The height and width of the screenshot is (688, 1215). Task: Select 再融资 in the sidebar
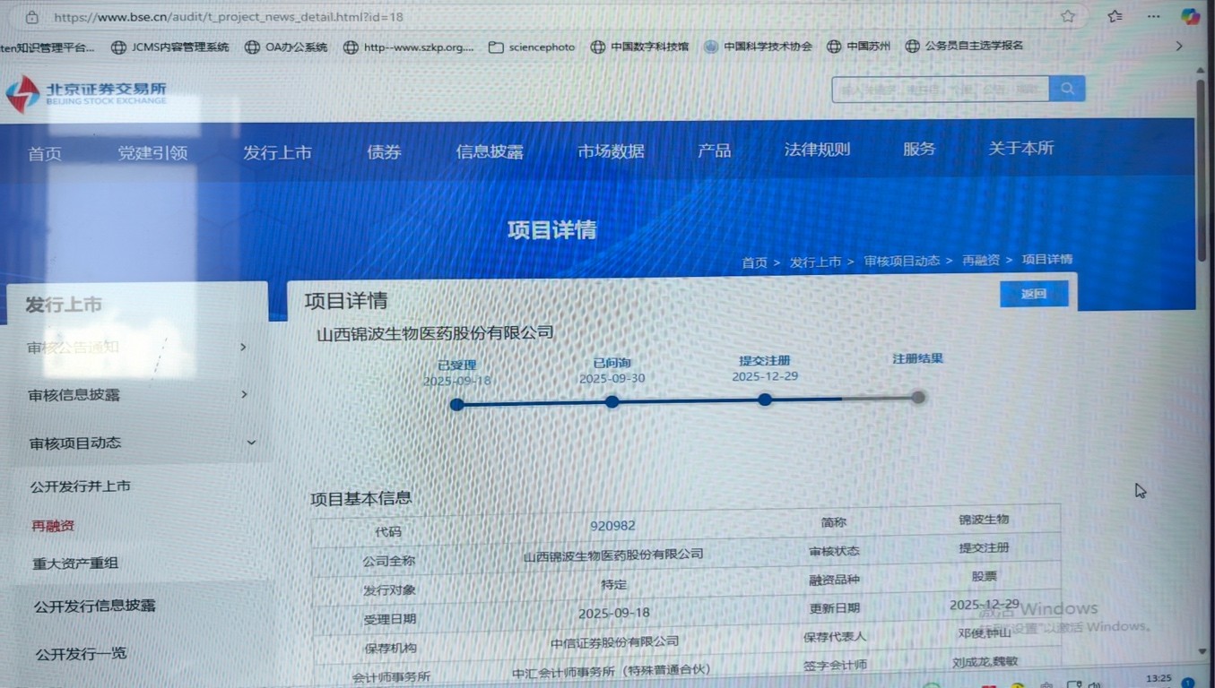53,526
